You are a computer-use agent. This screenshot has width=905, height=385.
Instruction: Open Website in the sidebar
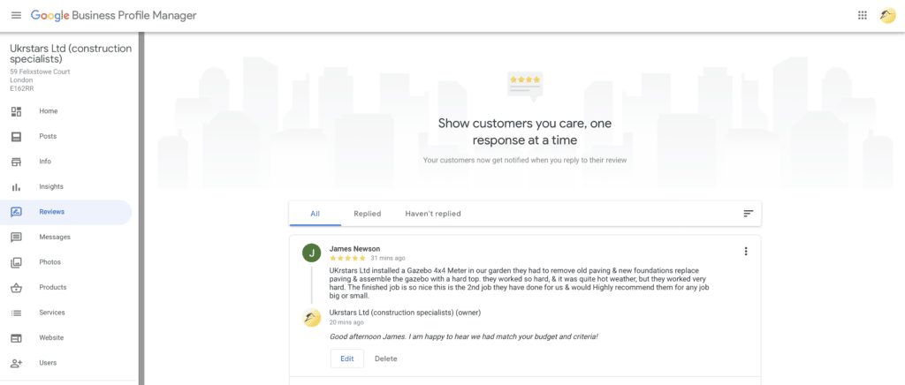tap(50, 338)
